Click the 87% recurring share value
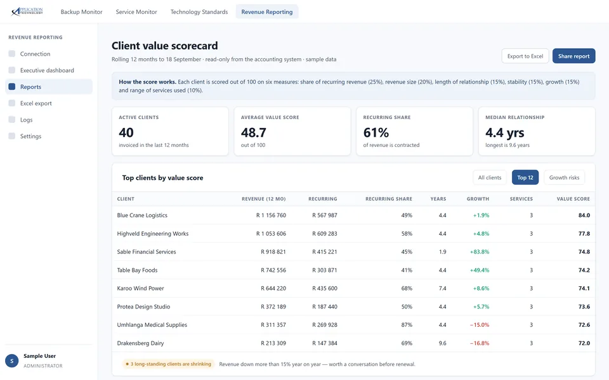The height and width of the screenshot is (380, 609). coord(407,324)
